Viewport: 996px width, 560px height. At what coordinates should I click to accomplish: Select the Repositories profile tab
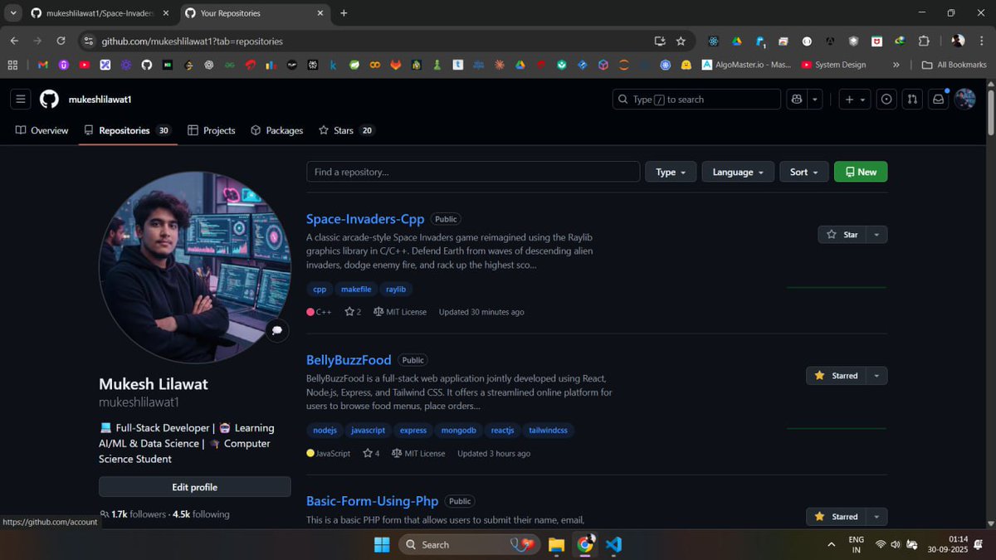coord(128,130)
